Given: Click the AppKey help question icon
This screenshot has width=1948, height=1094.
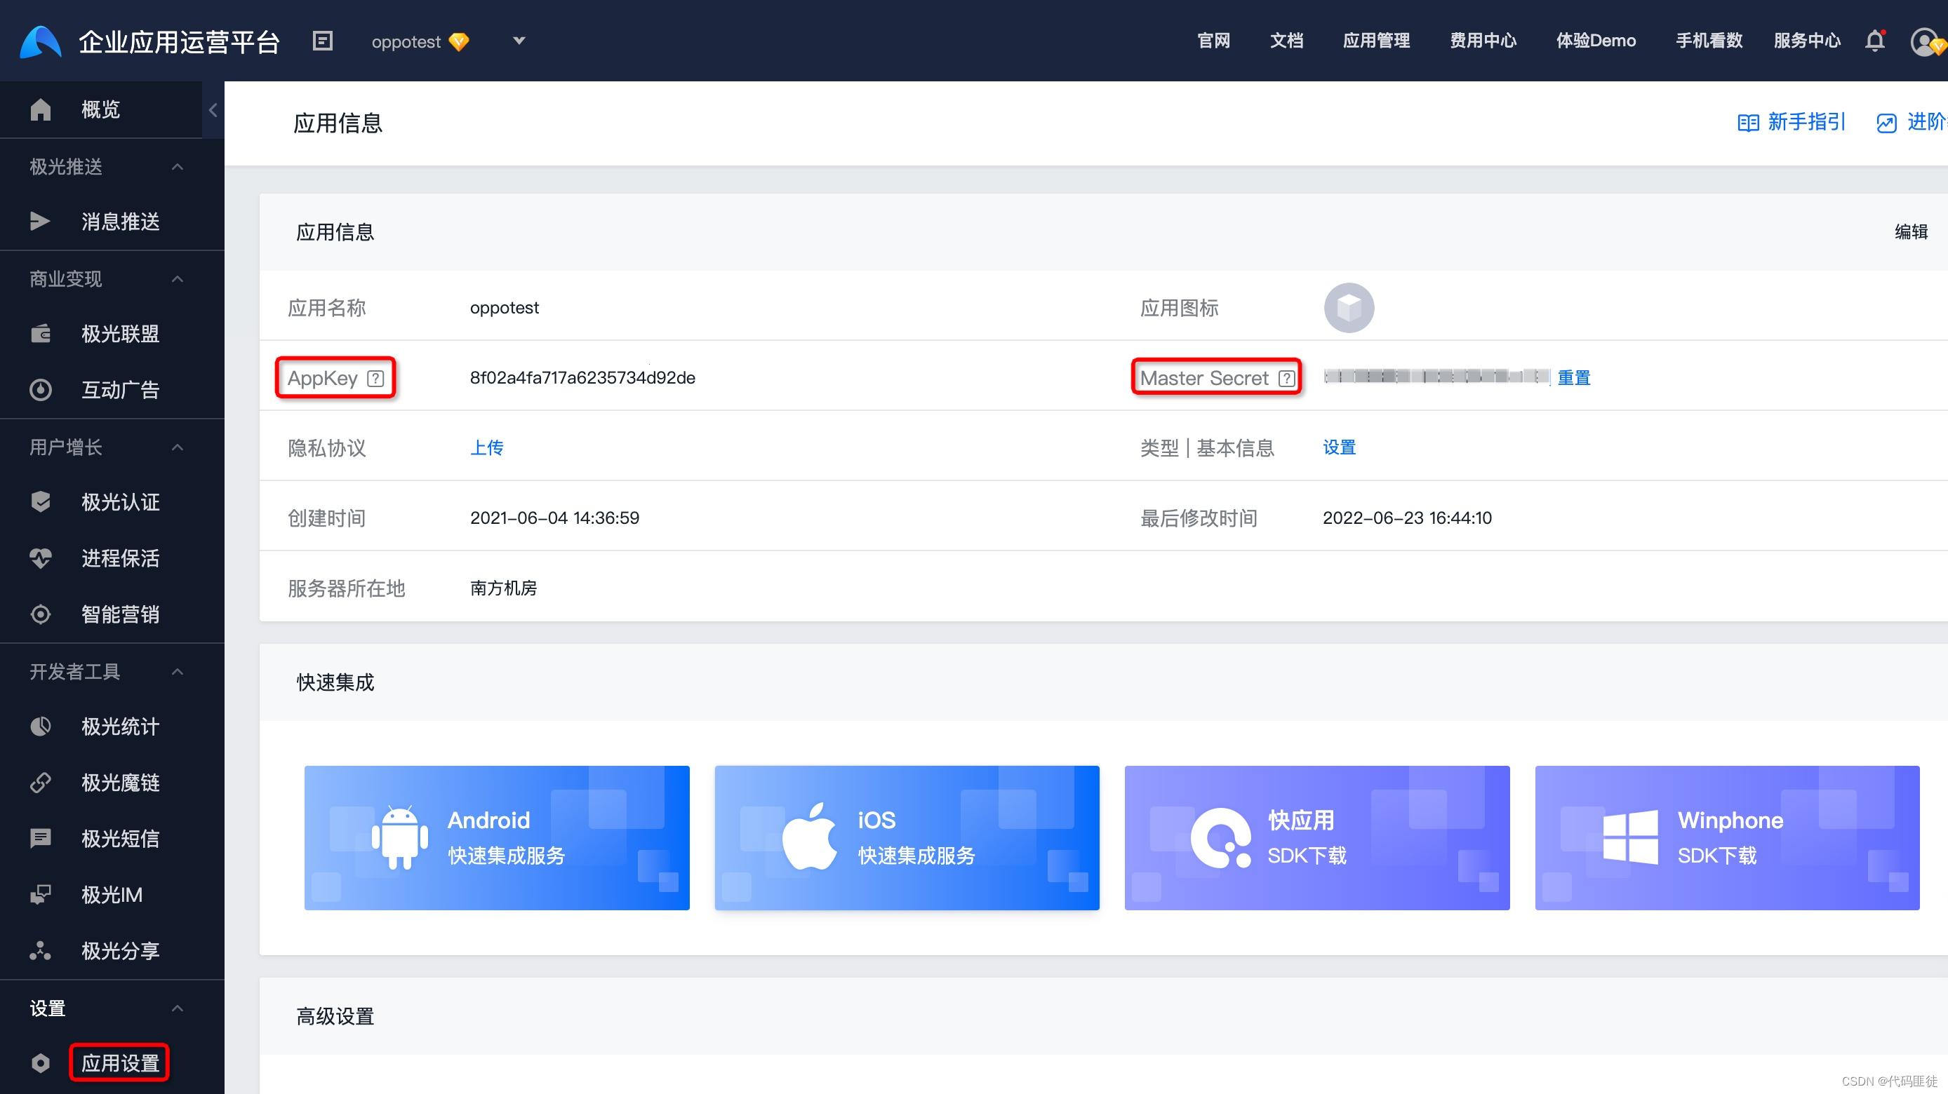Looking at the screenshot, I should coord(376,379).
